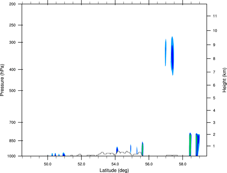Click the "Pressure (hPa)" axis title

2,80
